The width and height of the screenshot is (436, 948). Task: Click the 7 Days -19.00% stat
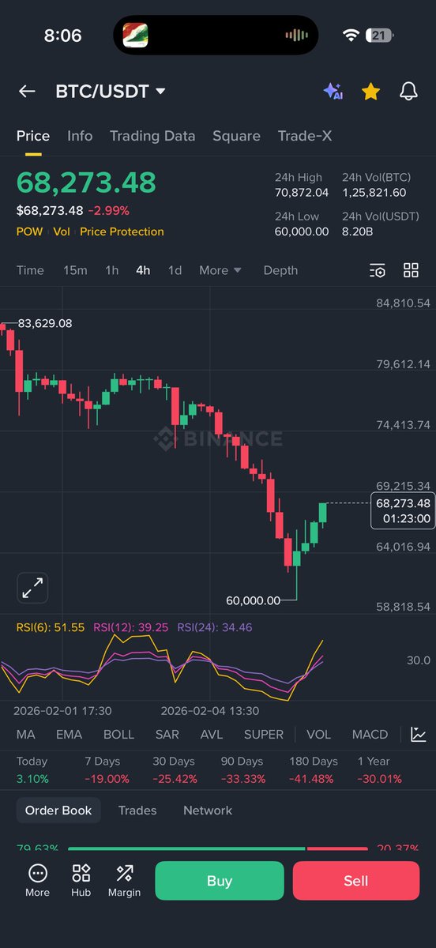[x=107, y=770]
